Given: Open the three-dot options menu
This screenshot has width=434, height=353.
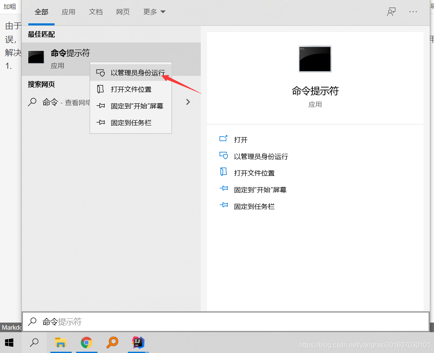Looking at the screenshot, I should 413,12.
